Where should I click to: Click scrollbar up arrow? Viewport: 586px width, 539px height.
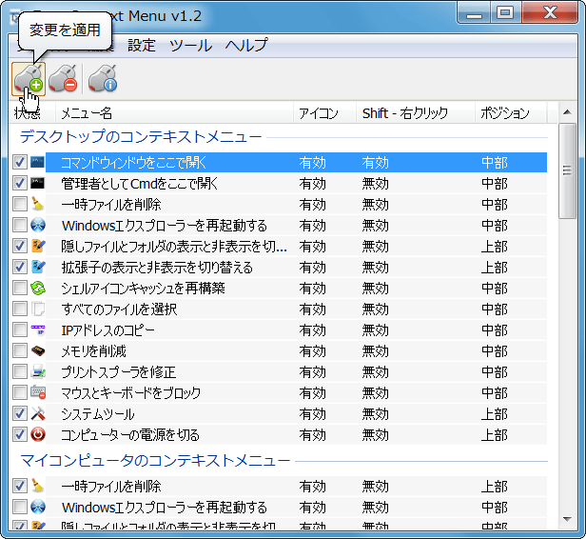click(x=567, y=111)
